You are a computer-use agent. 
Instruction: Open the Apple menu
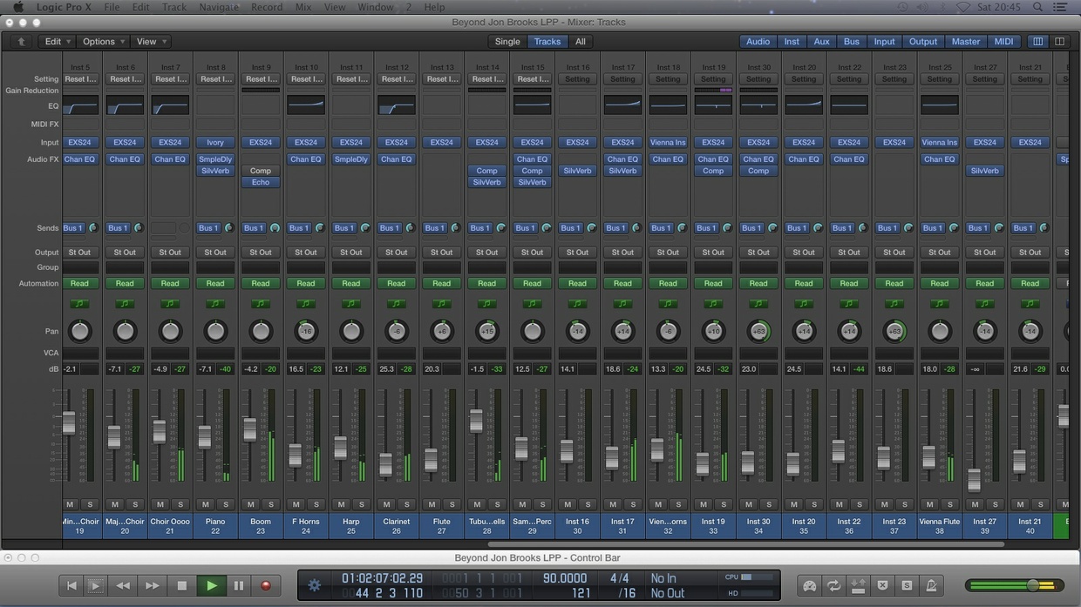coord(17,7)
